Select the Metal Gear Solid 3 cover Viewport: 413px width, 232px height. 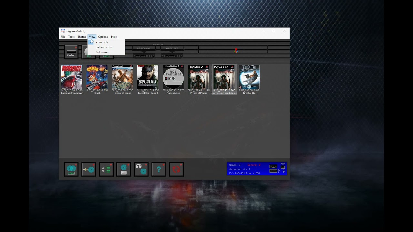point(148,77)
